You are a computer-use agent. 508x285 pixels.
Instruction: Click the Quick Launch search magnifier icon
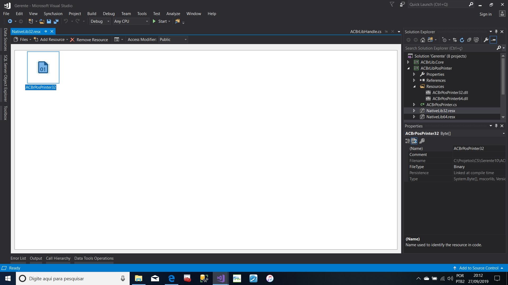pyautogui.click(x=471, y=4)
